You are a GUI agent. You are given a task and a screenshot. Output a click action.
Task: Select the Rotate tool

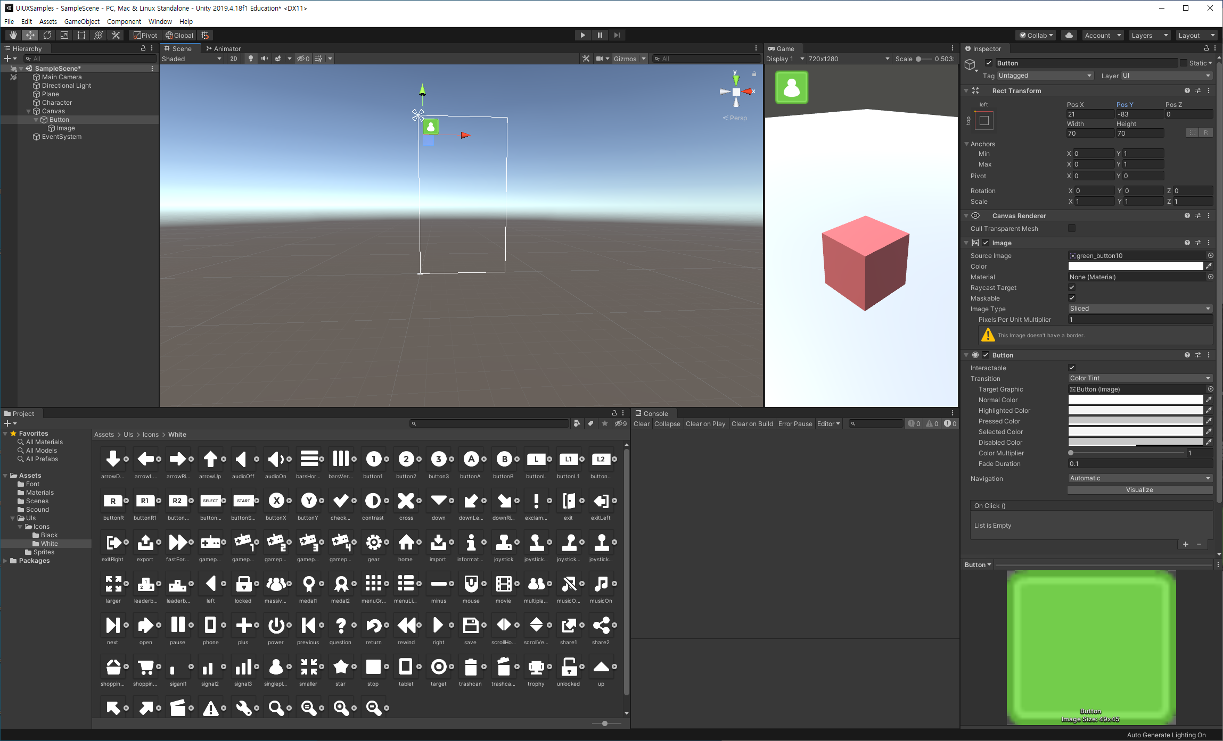47,35
